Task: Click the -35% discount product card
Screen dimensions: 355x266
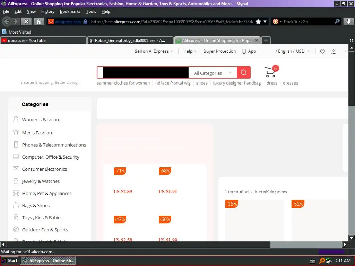Action: (x=254, y=220)
